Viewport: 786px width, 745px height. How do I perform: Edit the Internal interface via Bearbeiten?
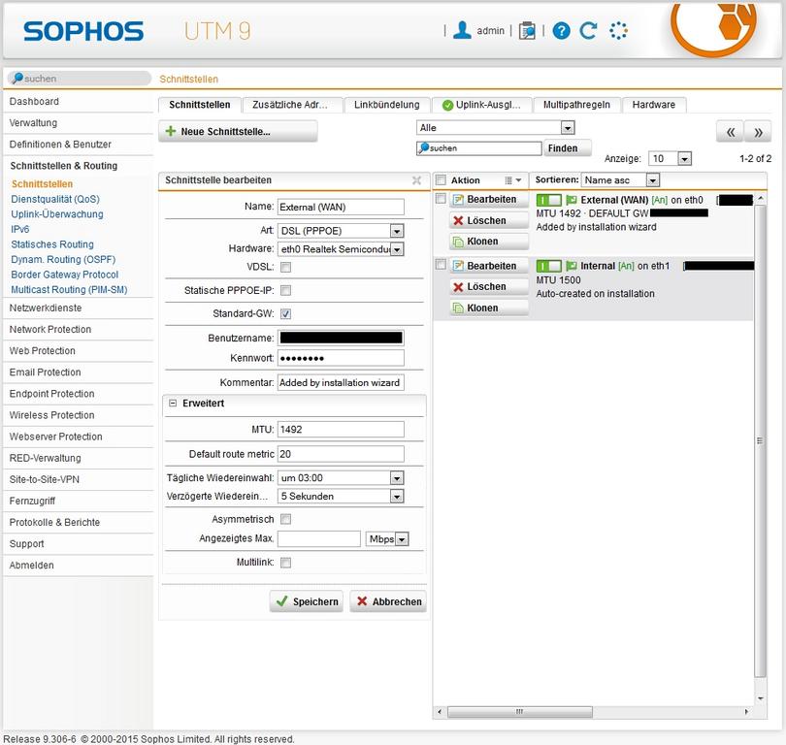click(x=489, y=266)
